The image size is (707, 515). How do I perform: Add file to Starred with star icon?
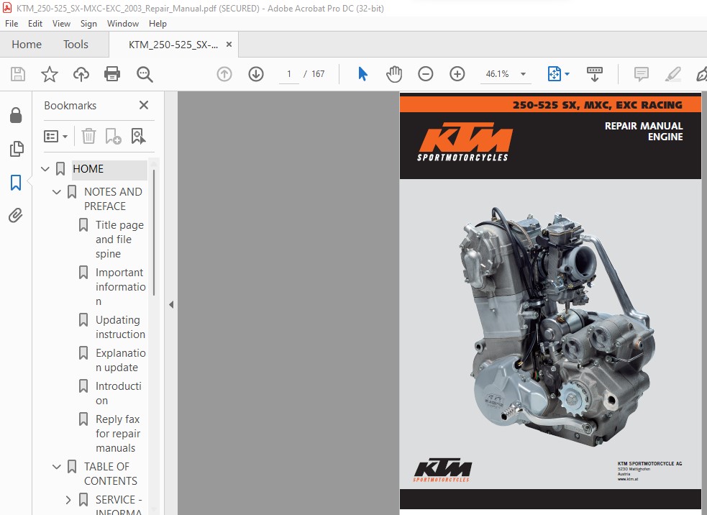click(x=50, y=74)
